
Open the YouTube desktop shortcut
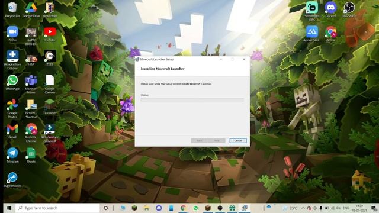50,34
